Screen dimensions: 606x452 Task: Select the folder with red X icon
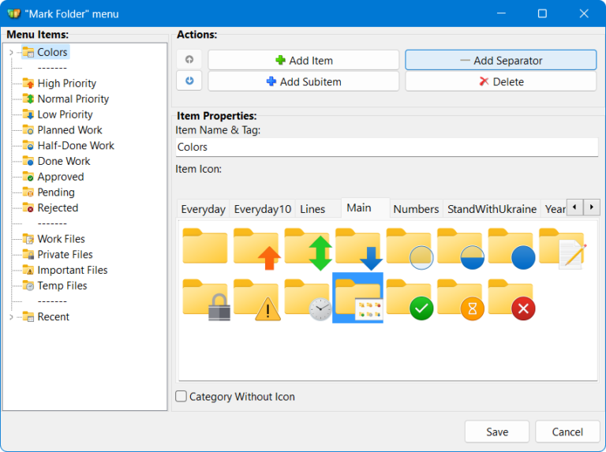[x=511, y=299]
